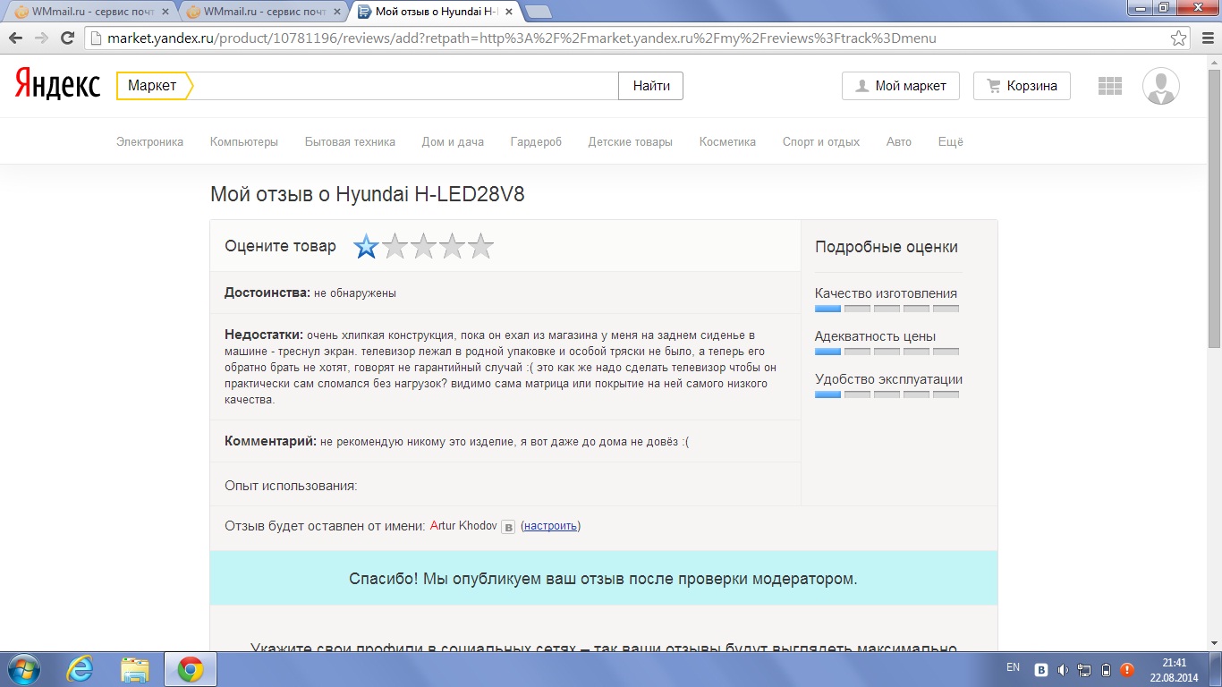
Task: Open the volume tray icon
Action: (x=1063, y=669)
